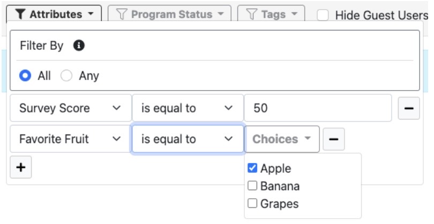The height and width of the screenshot is (224, 434).
Task: Check the Banana choice
Action: click(252, 186)
